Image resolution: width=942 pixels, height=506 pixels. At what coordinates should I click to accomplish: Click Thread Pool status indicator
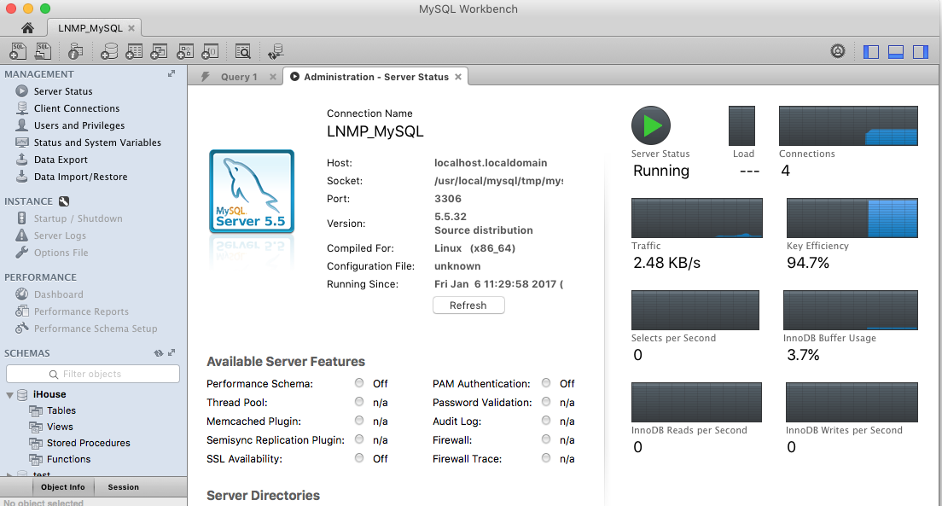[x=358, y=401]
